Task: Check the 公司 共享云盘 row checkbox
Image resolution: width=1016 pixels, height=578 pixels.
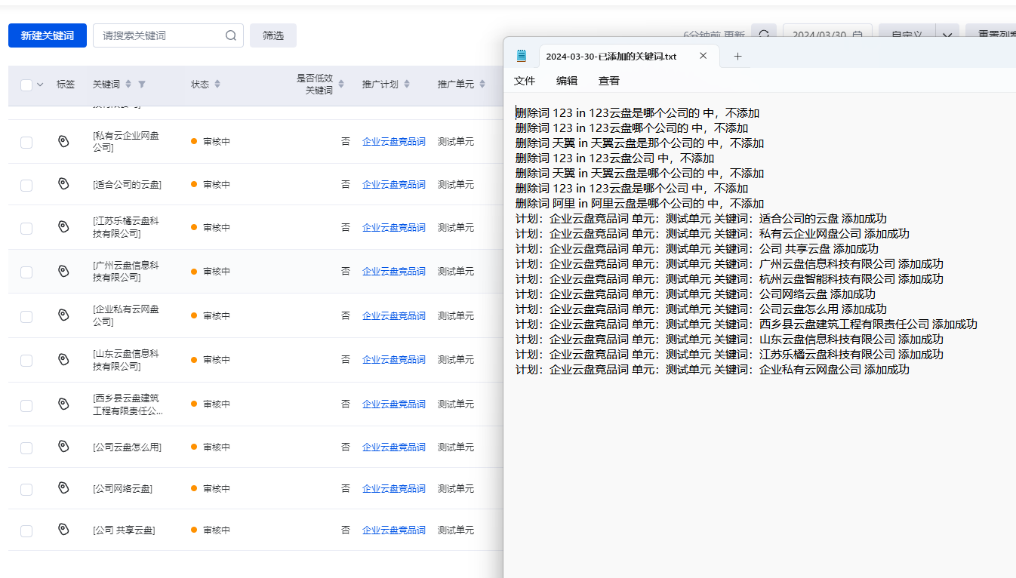Action: 26,530
